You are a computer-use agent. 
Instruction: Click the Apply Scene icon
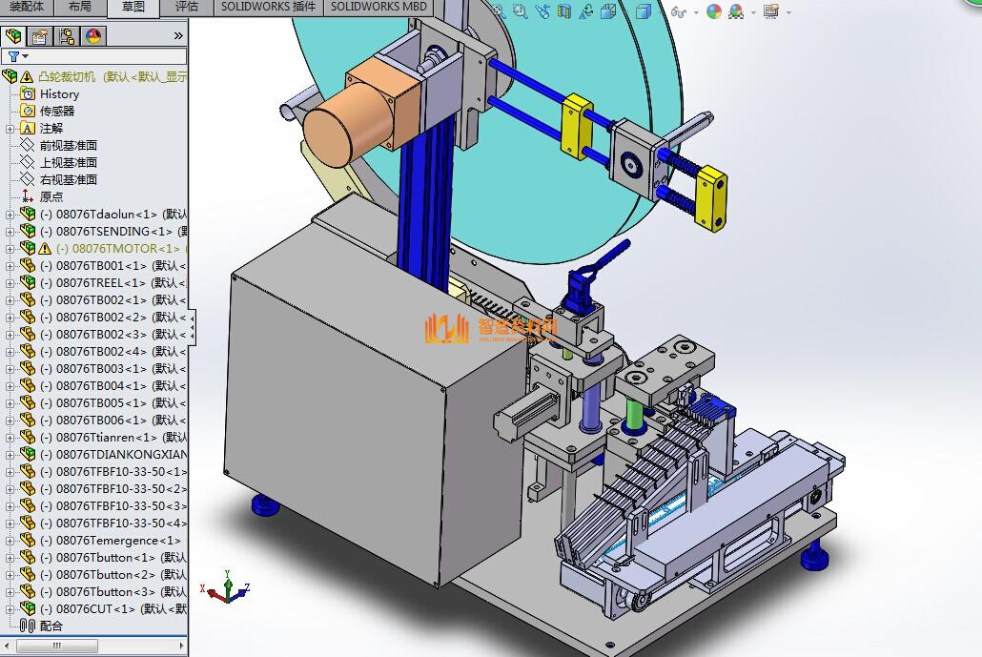click(737, 11)
